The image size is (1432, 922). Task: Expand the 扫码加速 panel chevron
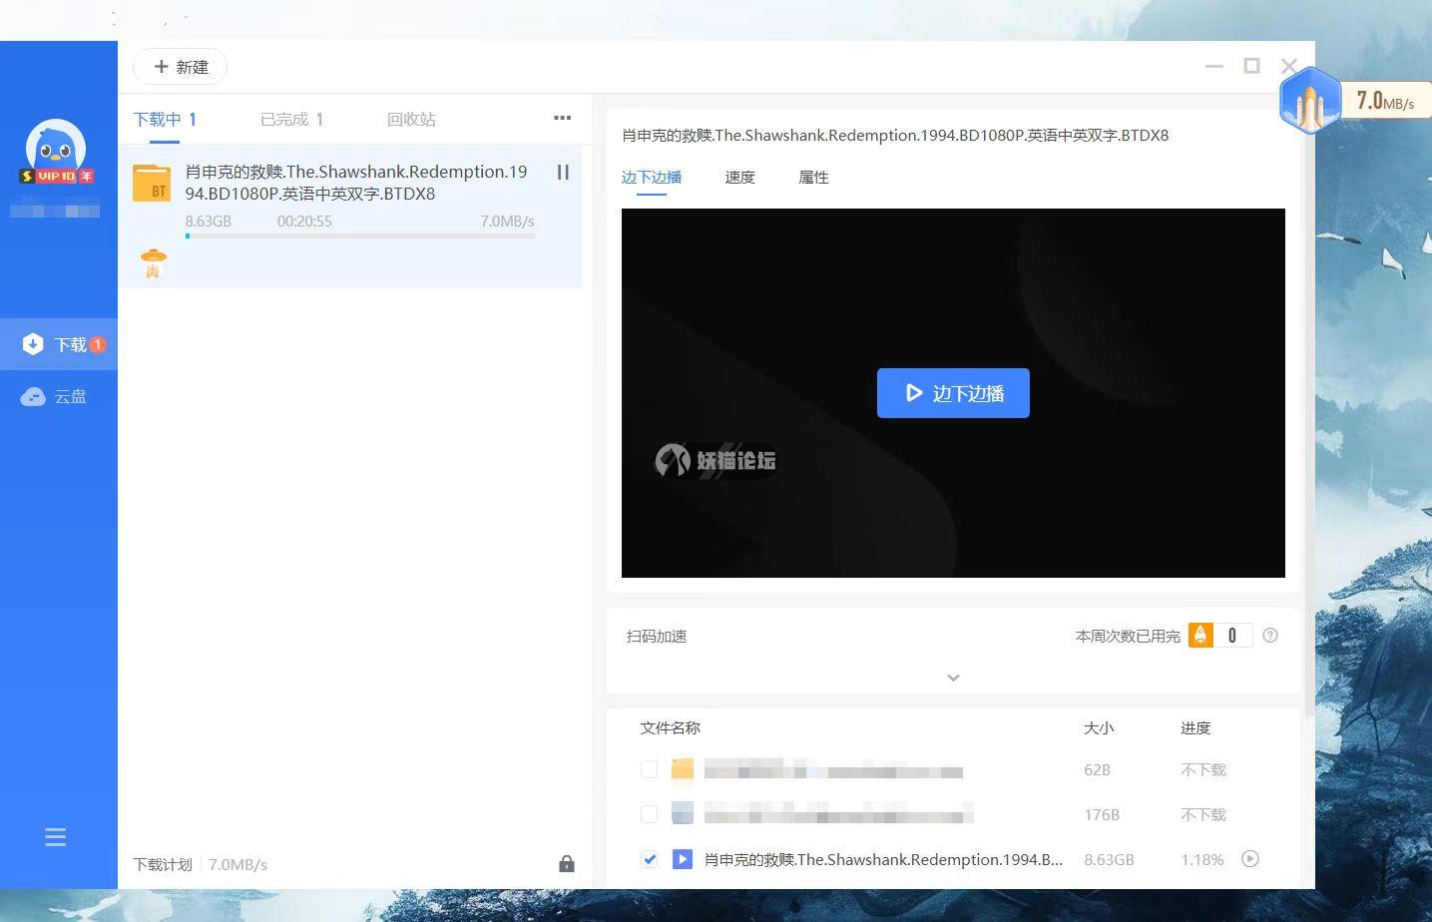click(x=953, y=678)
